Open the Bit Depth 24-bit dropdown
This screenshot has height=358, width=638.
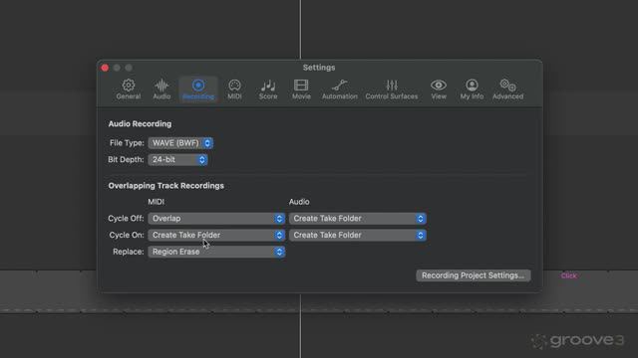[177, 159]
